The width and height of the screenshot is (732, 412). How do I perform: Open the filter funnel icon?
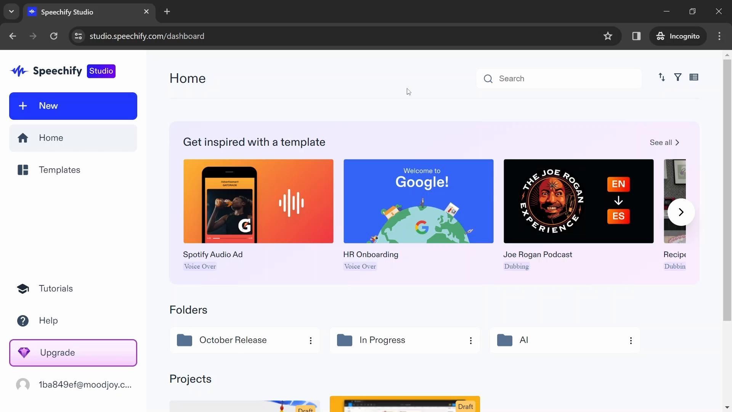[x=678, y=77]
